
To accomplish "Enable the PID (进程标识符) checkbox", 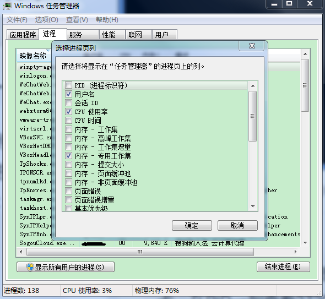I will 68,85.
